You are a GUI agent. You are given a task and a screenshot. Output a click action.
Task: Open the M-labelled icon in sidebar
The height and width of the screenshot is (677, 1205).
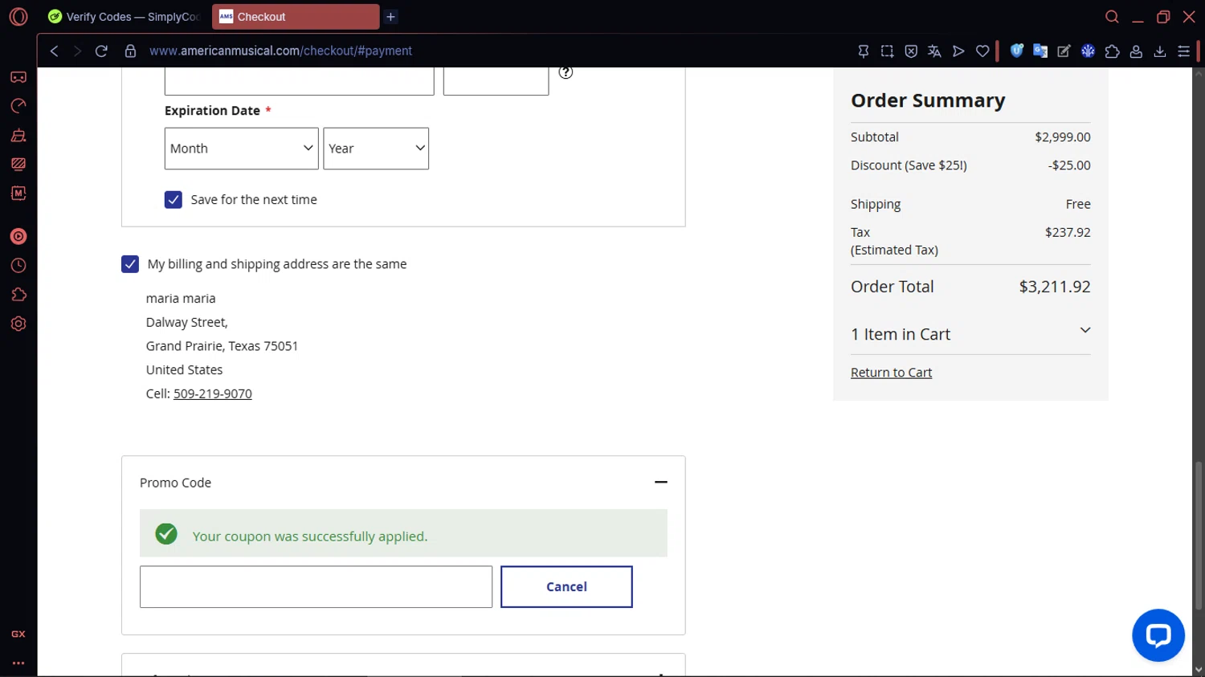[x=18, y=193]
